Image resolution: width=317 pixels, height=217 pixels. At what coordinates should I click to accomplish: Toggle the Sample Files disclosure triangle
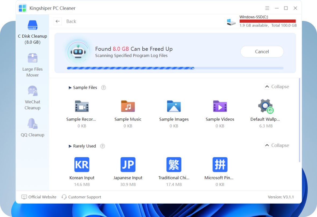coord(70,88)
